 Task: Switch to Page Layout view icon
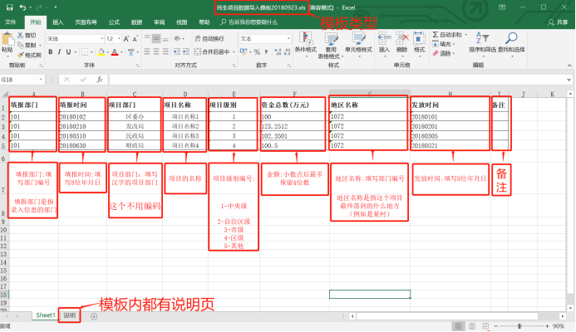(472, 325)
